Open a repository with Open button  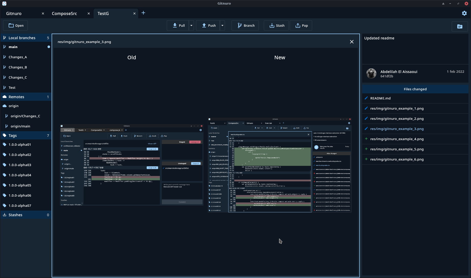click(x=15, y=25)
